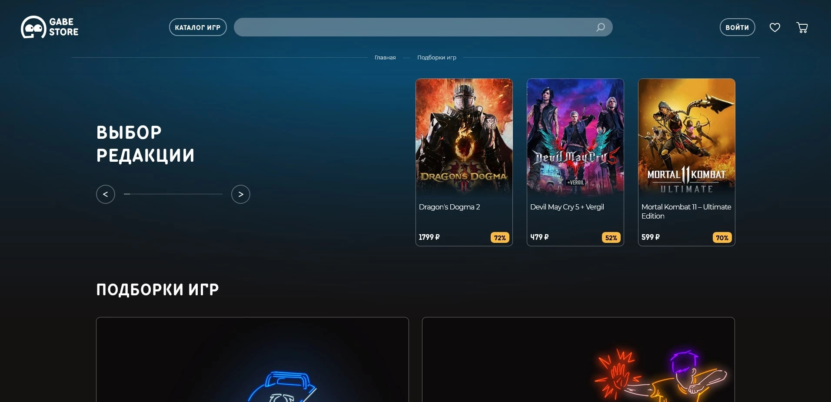Open the wishlist heart icon

click(x=774, y=27)
